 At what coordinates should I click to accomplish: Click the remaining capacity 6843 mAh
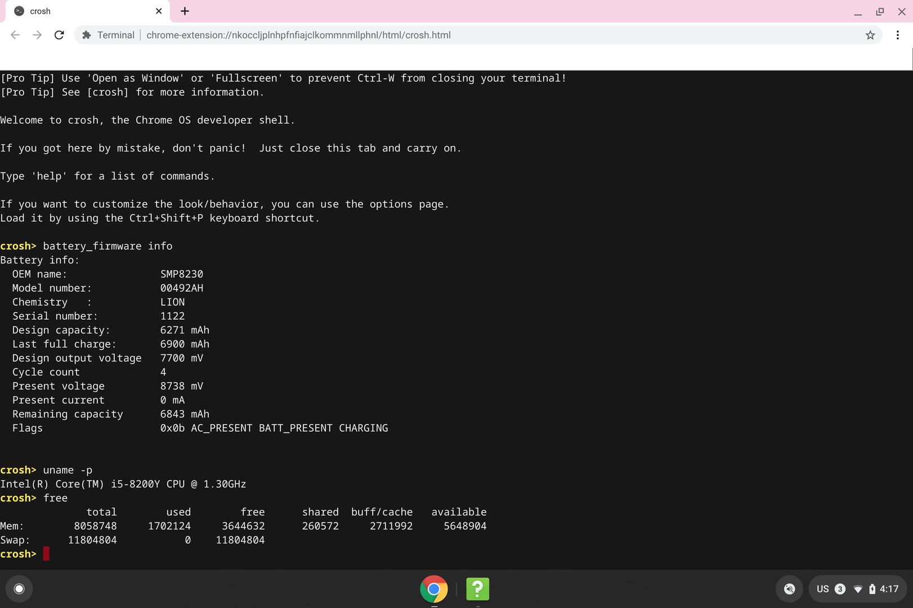tap(185, 414)
